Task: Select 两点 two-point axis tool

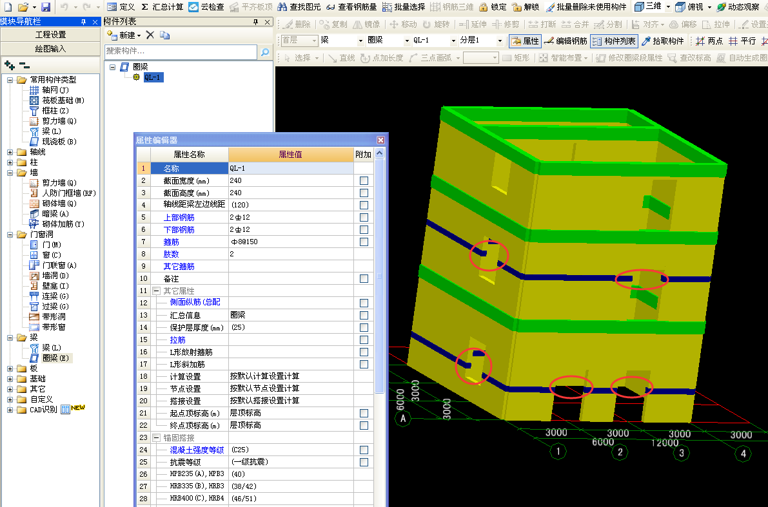Action: tap(709, 41)
